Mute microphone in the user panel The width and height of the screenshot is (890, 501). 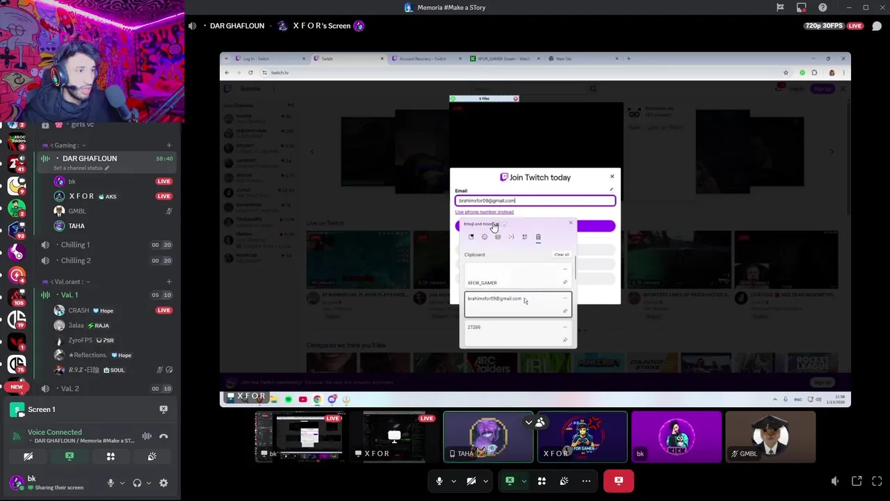[x=111, y=483]
